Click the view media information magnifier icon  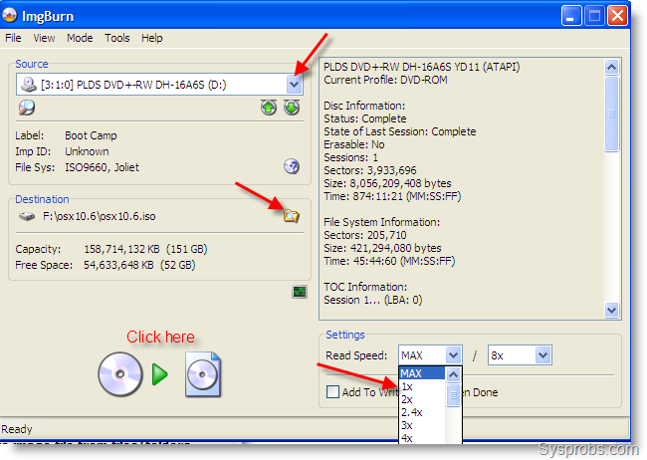coord(27,108)
